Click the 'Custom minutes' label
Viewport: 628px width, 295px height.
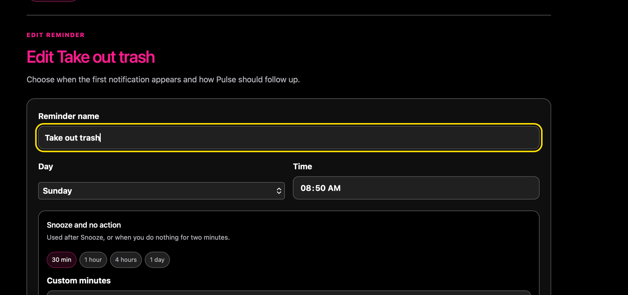tap(79, 281)
